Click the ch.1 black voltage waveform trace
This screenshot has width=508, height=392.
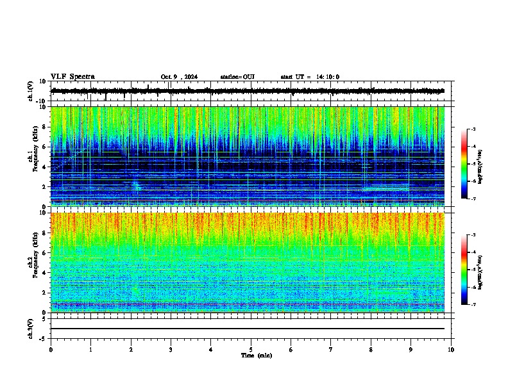point(248,91)
